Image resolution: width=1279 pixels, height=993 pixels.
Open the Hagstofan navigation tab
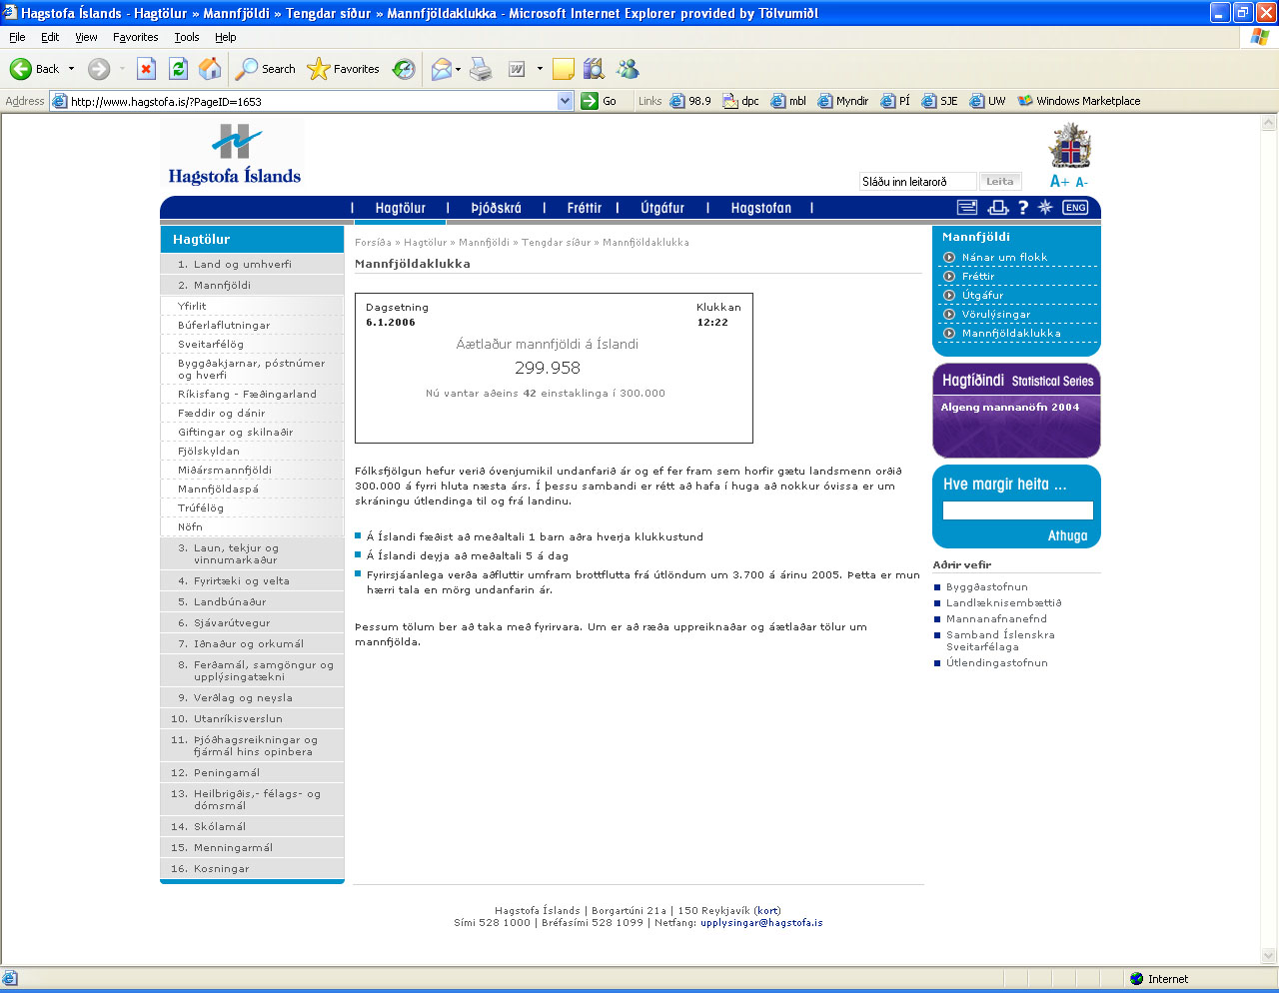[760, 208]
